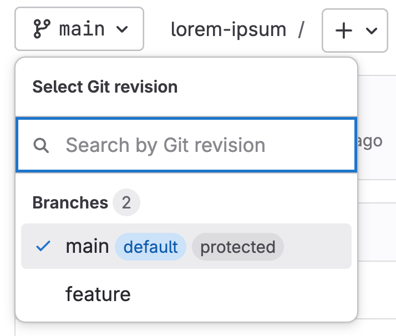Image resolution: width=396 pixels, height=336 pixels.
Task: Select the main branch in the list
Action: point(87,246)
